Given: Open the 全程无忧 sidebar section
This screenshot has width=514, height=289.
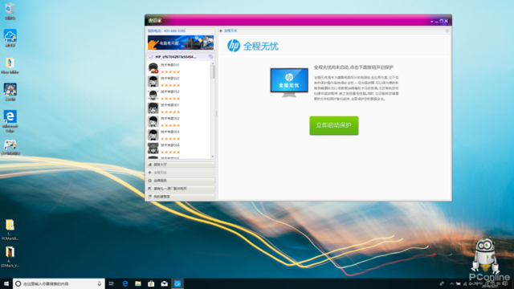Looking at the screenshot, I should tap(181, 173).
